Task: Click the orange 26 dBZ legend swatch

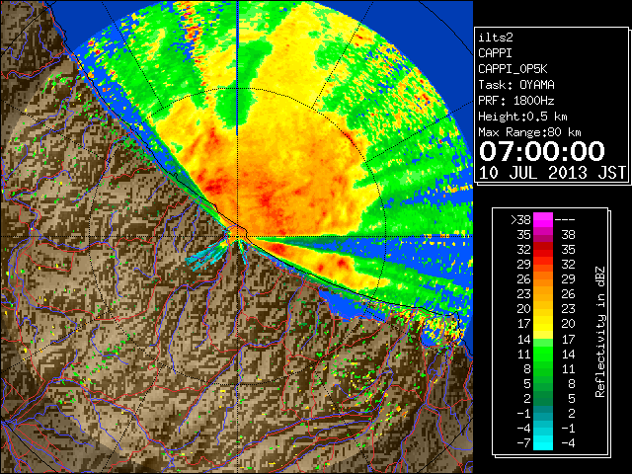Action: click(x=543, y=278)
